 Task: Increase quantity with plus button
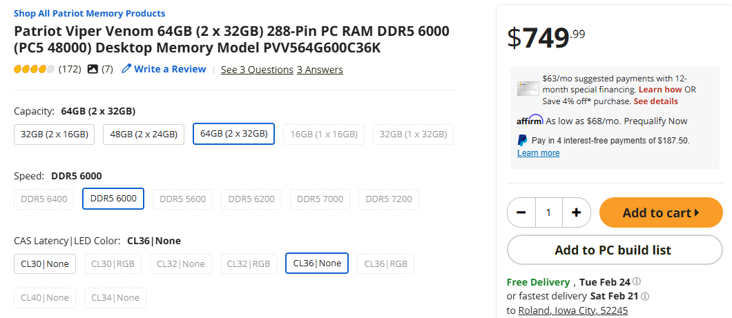click(x=576, y=212)
